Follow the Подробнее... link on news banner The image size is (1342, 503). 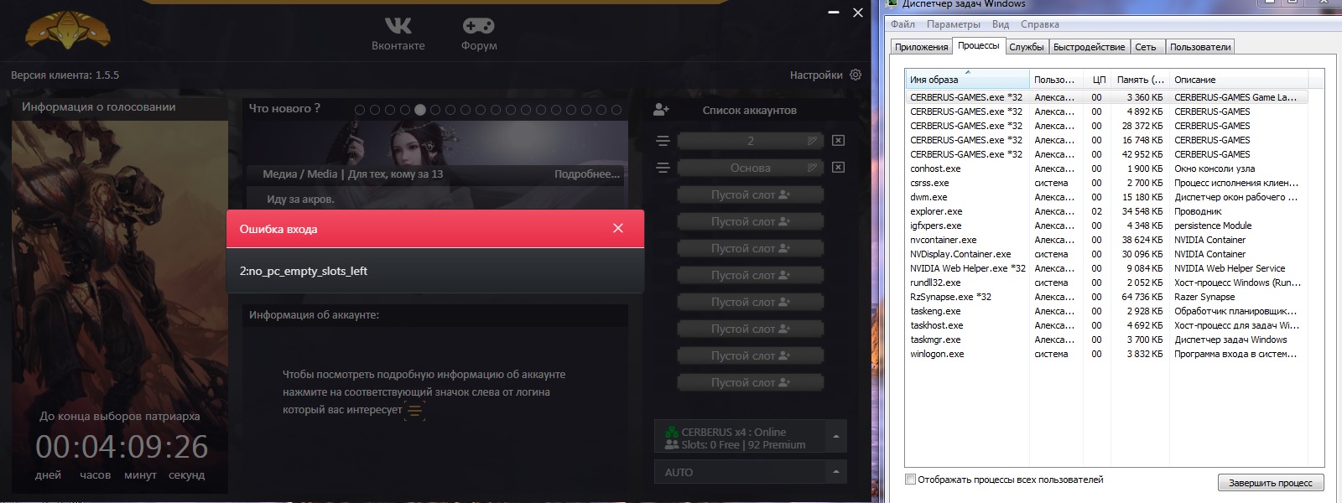586,174
